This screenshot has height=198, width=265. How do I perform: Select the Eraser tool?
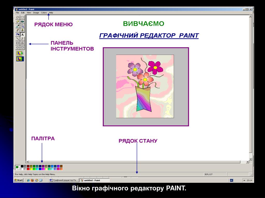pos(18,22)
